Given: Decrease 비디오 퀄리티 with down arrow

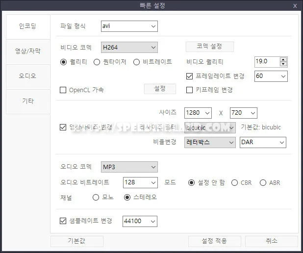Looking at the screenshot, I should [283, 64].
